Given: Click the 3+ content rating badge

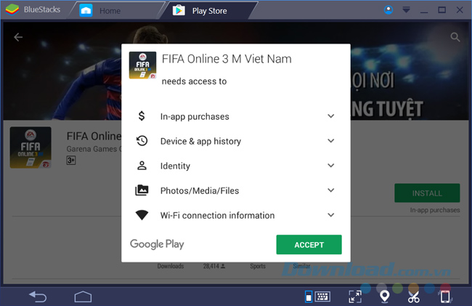Looking at the screenshot, I should coord(71,160).
